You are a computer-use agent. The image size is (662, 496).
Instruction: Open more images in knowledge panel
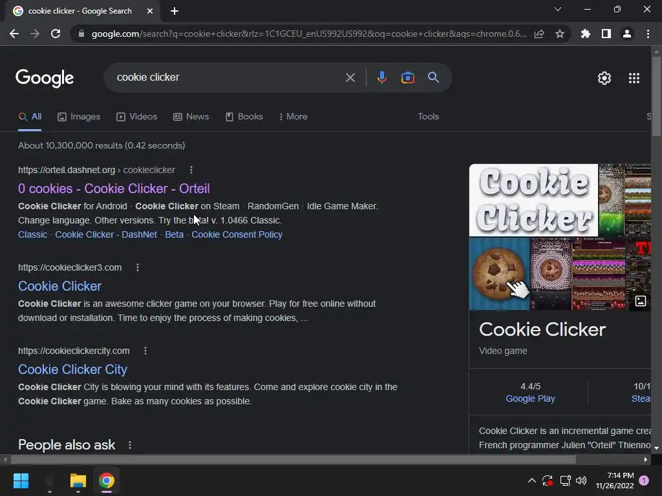[641, 301]
